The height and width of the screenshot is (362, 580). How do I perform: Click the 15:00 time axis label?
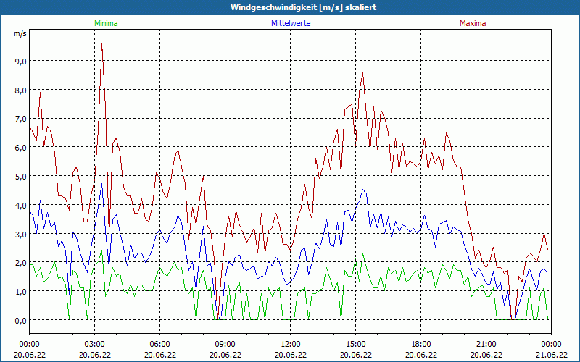point(356,345)
